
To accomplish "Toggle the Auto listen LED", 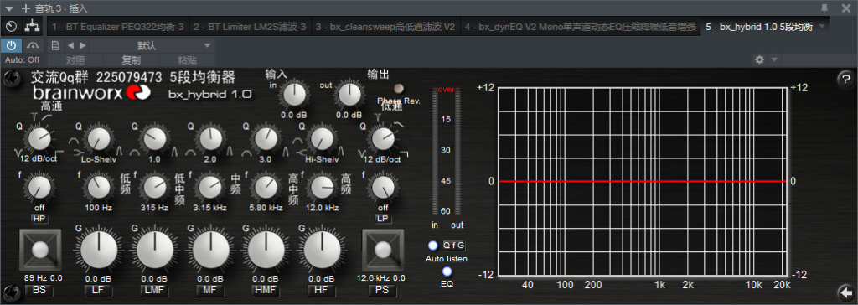I will tap(433, 246).
